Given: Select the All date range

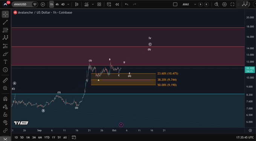Looking at the screenshot, I should coord(65,137).
